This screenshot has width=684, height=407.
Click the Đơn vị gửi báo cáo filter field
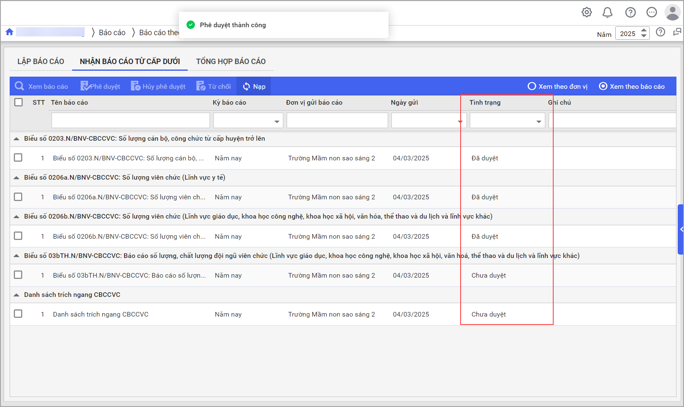click(x=337, y=121)
